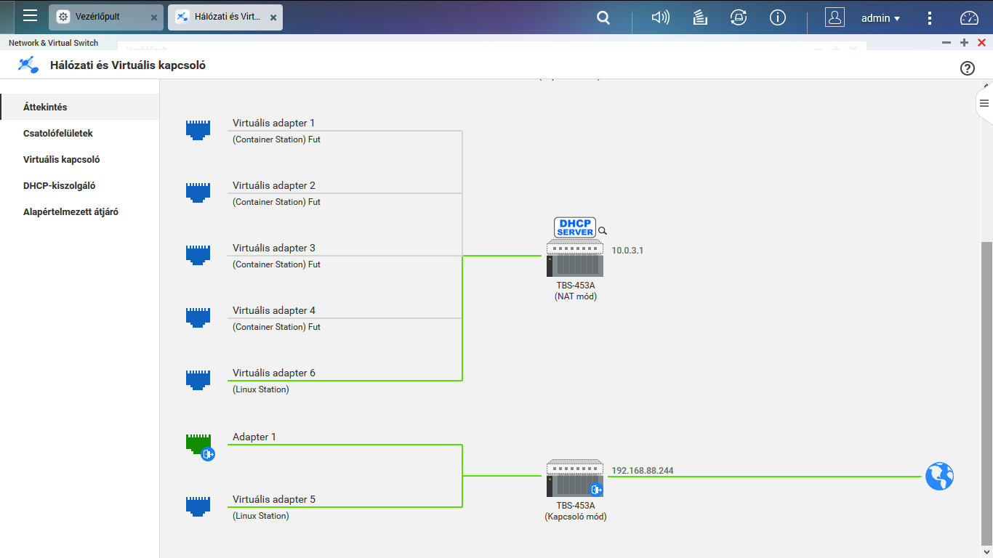Switch to the Vezérlőpult tab
Image resolution: width=993 pixels, height=558 pixels.
(x=99, y=17)
